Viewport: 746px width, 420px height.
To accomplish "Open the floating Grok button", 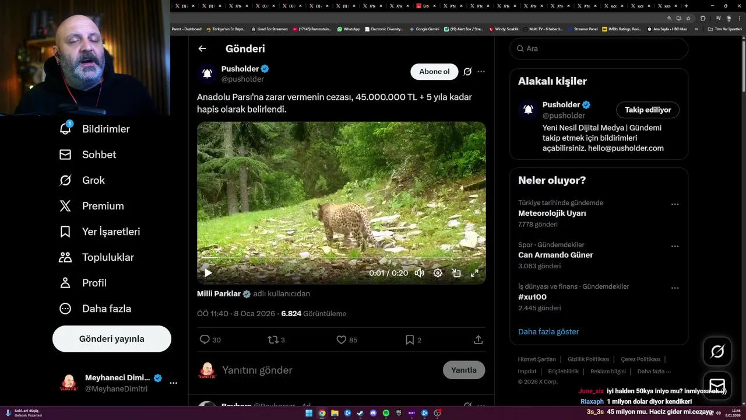I will 717,352.
